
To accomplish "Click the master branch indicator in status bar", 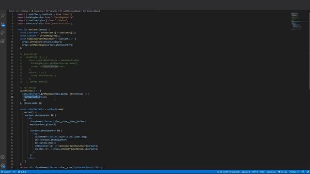I will click(6, 172).
